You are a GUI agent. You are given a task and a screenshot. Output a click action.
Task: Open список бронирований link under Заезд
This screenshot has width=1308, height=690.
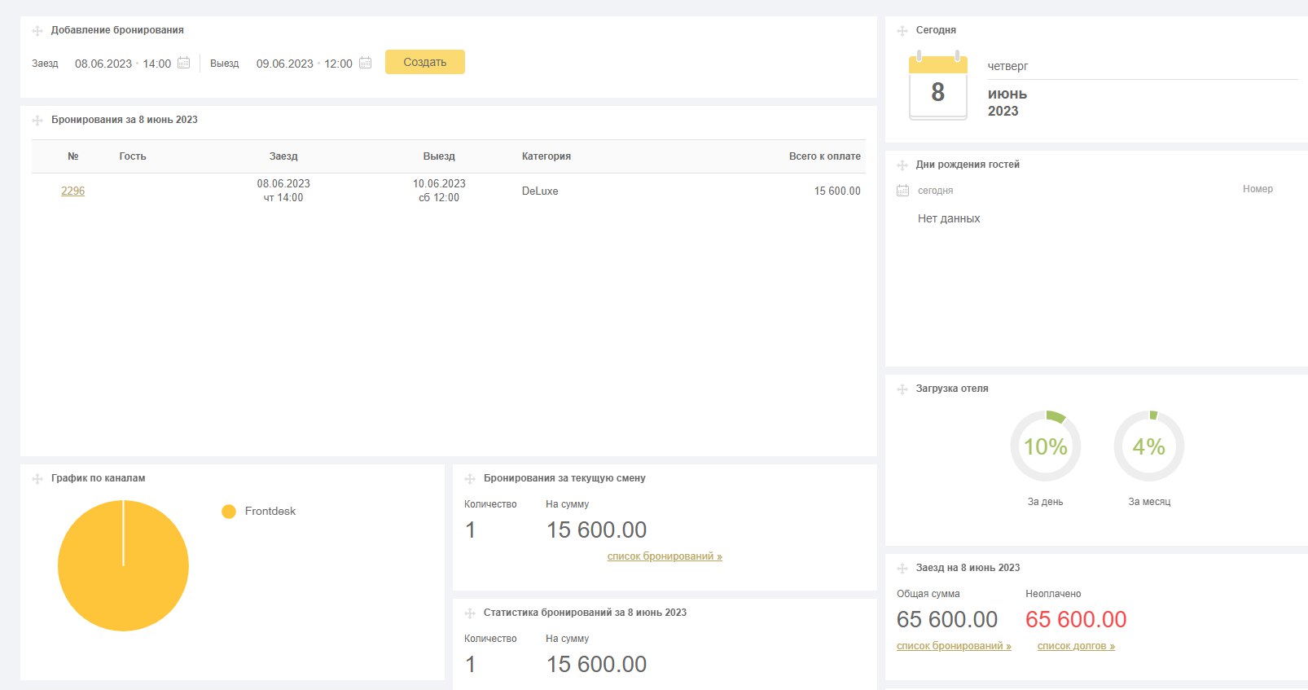click(x=954, y=646)
